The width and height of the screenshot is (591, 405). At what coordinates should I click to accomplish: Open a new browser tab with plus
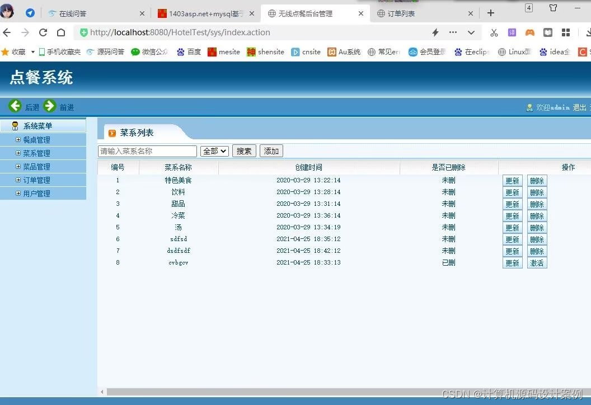(x=491, y=13)
